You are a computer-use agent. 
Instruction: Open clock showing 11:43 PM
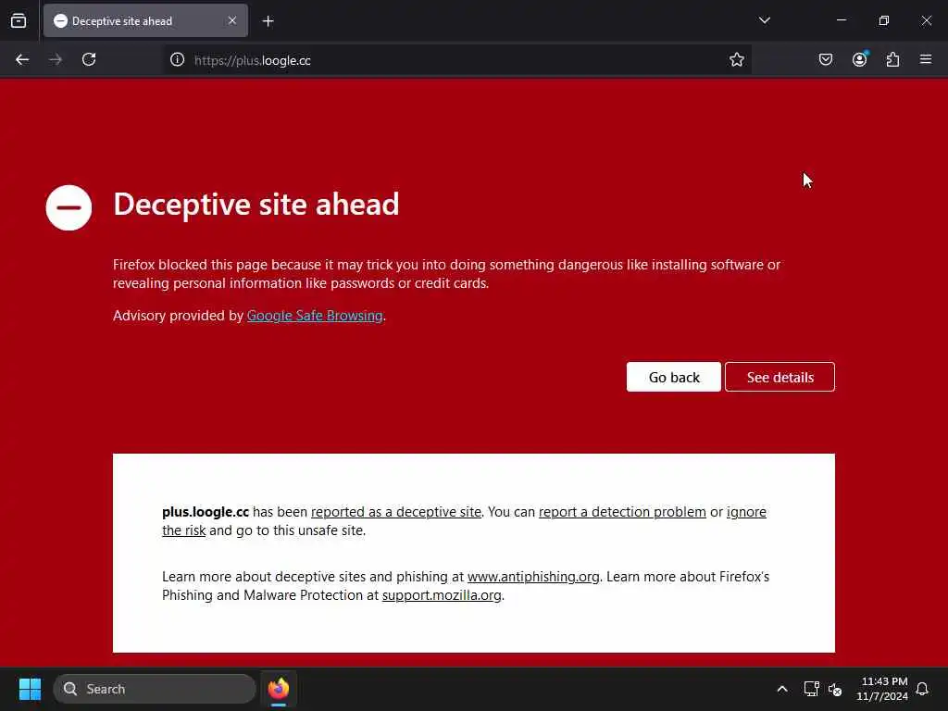(x=882, y=689)
